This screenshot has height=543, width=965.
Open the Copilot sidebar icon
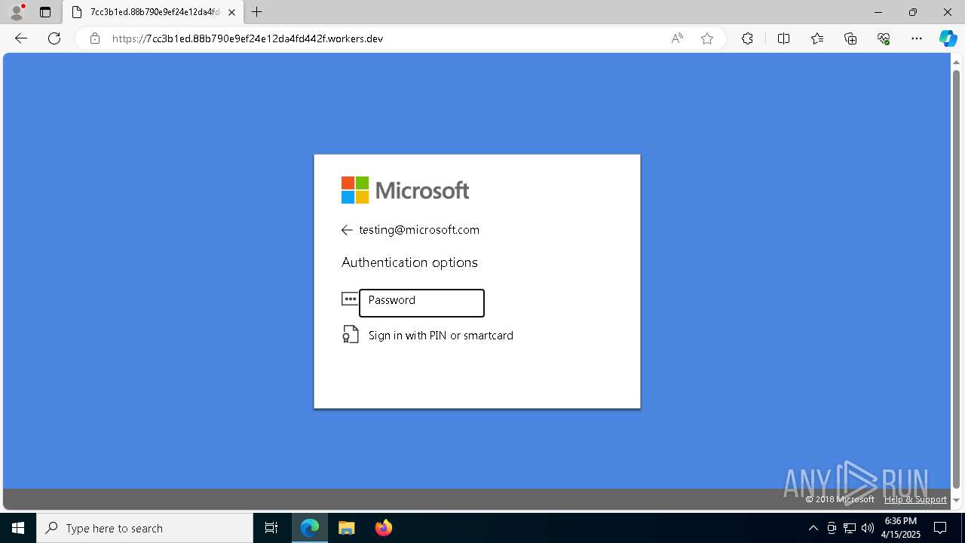coord(948,38)
